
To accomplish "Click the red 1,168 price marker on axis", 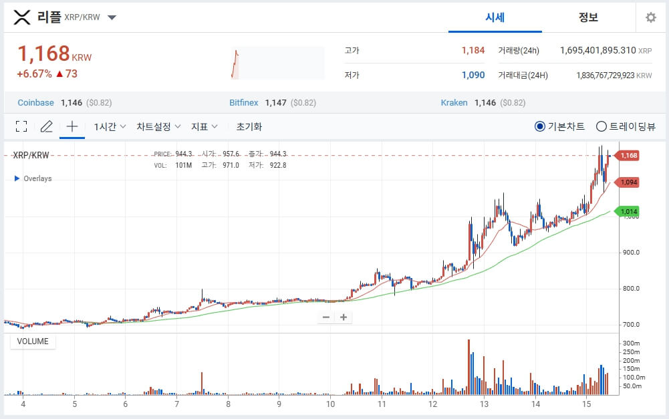I will click(x=630, y=154).
